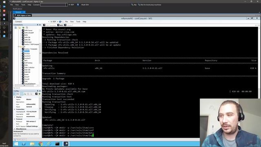Collapse the Connection property group
This screenshot has width=261, height=147.
point(15,109)
